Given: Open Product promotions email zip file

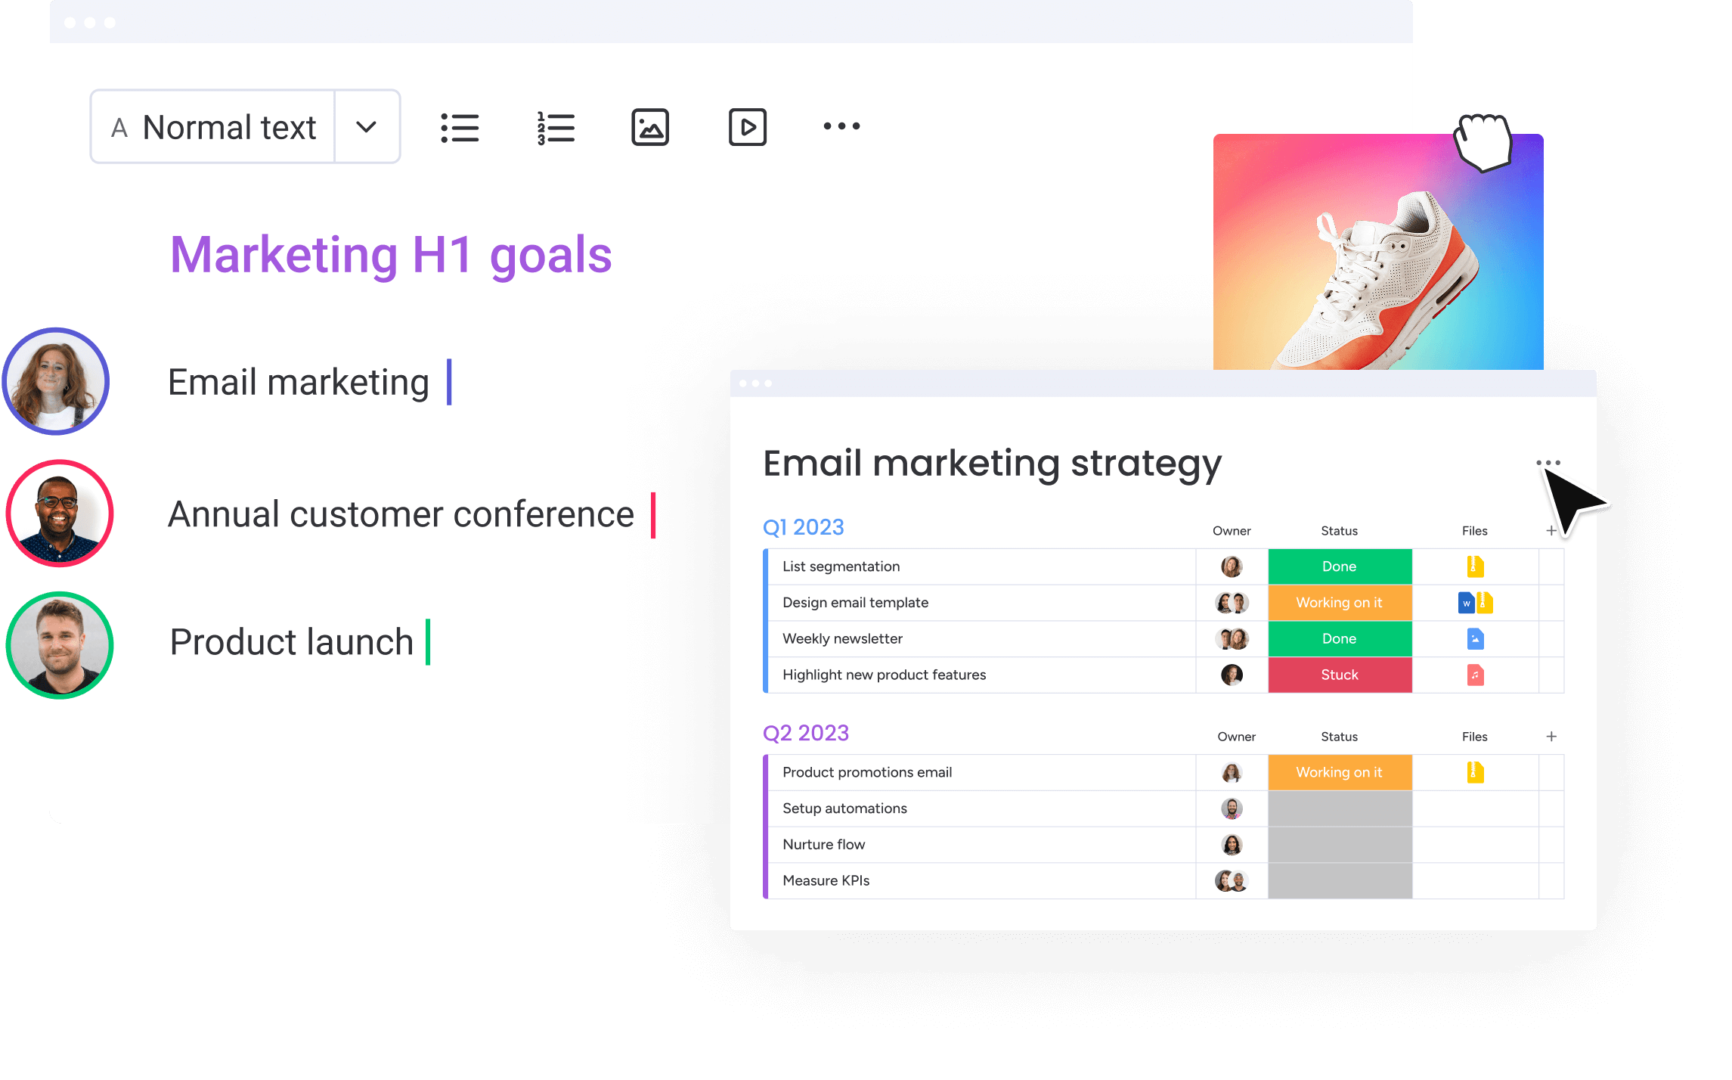Looking at the screenshot, I should [1475, 772].
